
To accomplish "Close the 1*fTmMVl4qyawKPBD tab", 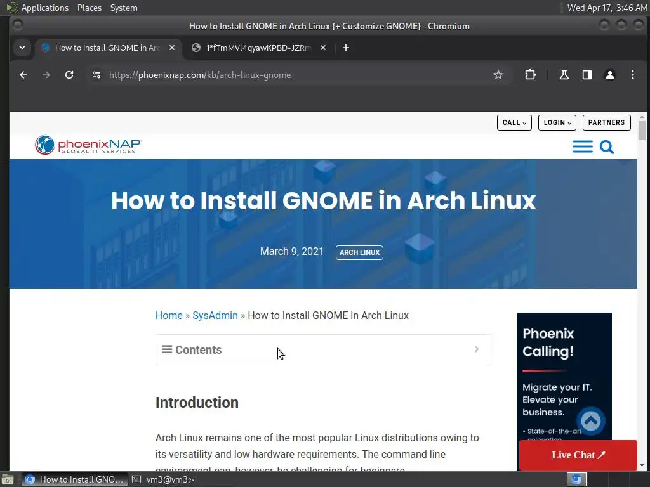I will pos(323,48).
